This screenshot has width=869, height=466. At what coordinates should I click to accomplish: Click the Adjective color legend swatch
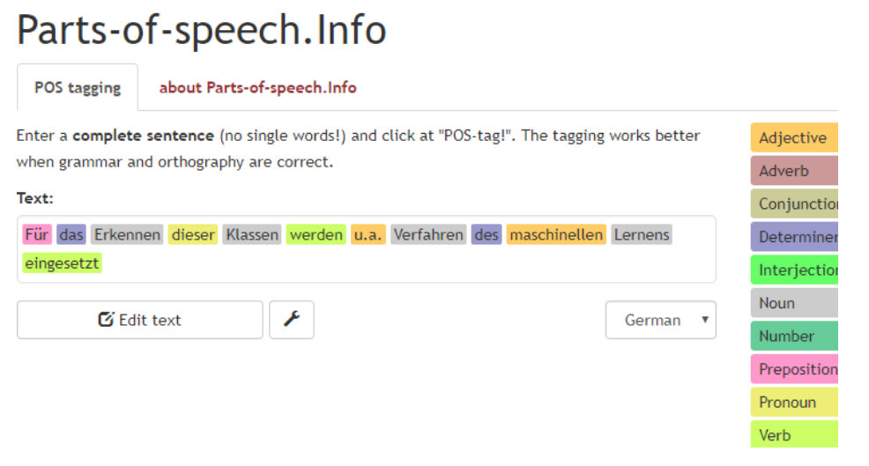[793, 137]
